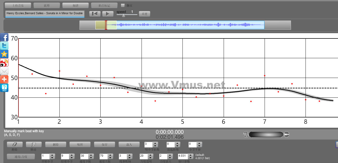Viewport: 338px width, 163px height.
Task: Click the Facebook share icon
Action: click(x=4, y=37)
